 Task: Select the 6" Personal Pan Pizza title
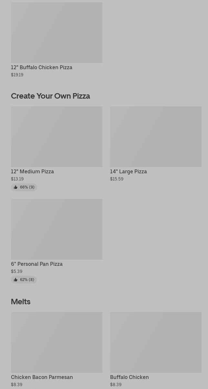[x=37, y=264]
